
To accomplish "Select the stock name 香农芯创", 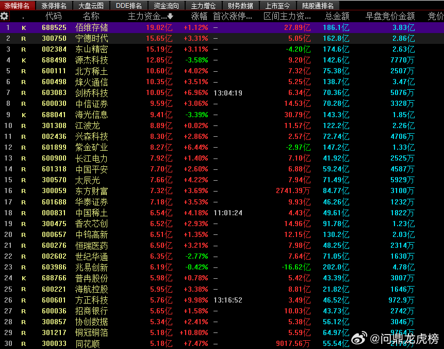I will click(x=91, y=224).
